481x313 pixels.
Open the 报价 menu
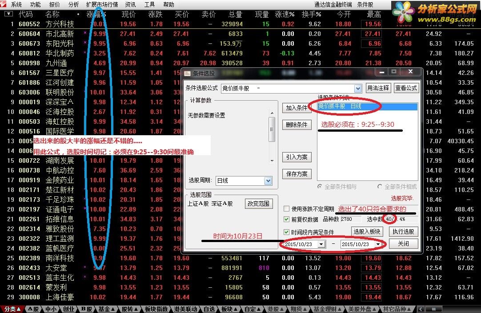[x=54, y=4]
